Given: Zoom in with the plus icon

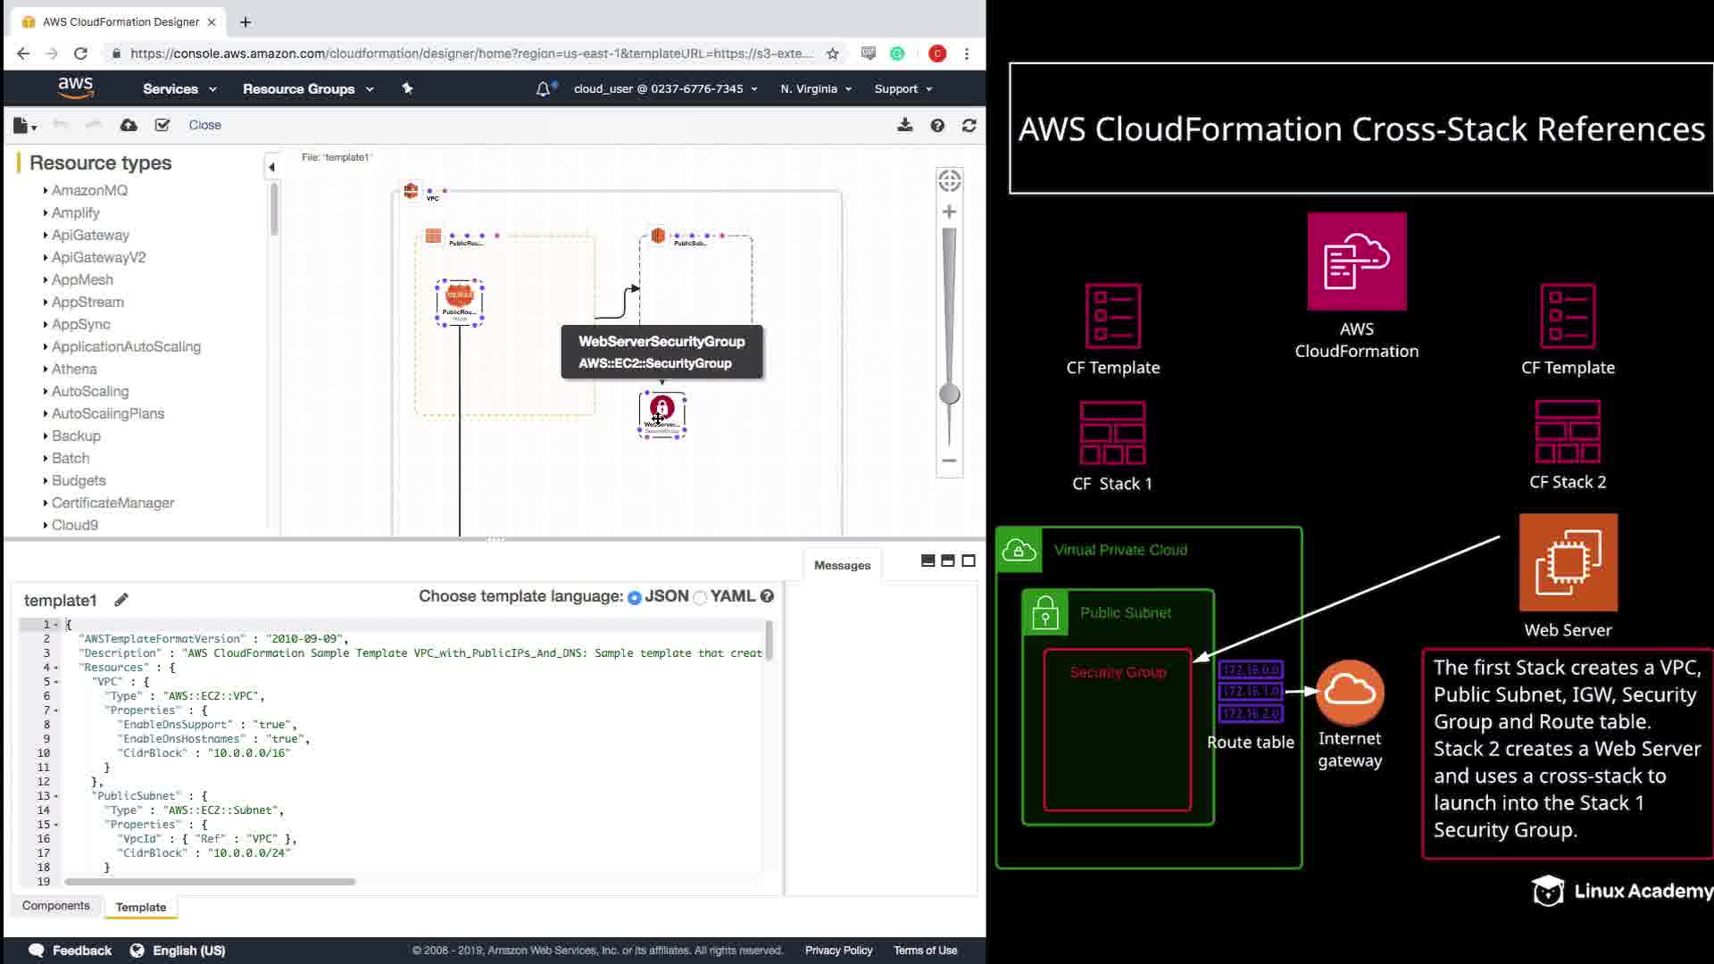Looking at the screenshot, I should pyautogui.click(x=949, y=212).
